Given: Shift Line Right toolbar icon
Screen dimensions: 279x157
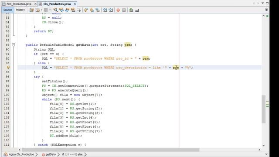Looking at the screenshot, I should [111, 10].
